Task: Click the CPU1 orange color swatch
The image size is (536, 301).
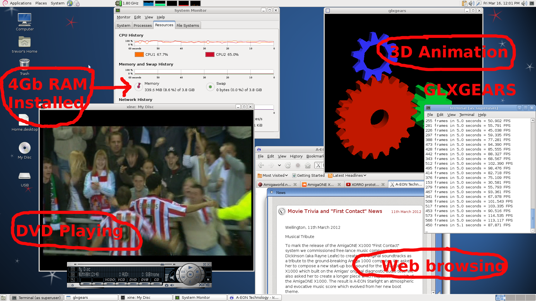Action: click(x=139, y=55)
